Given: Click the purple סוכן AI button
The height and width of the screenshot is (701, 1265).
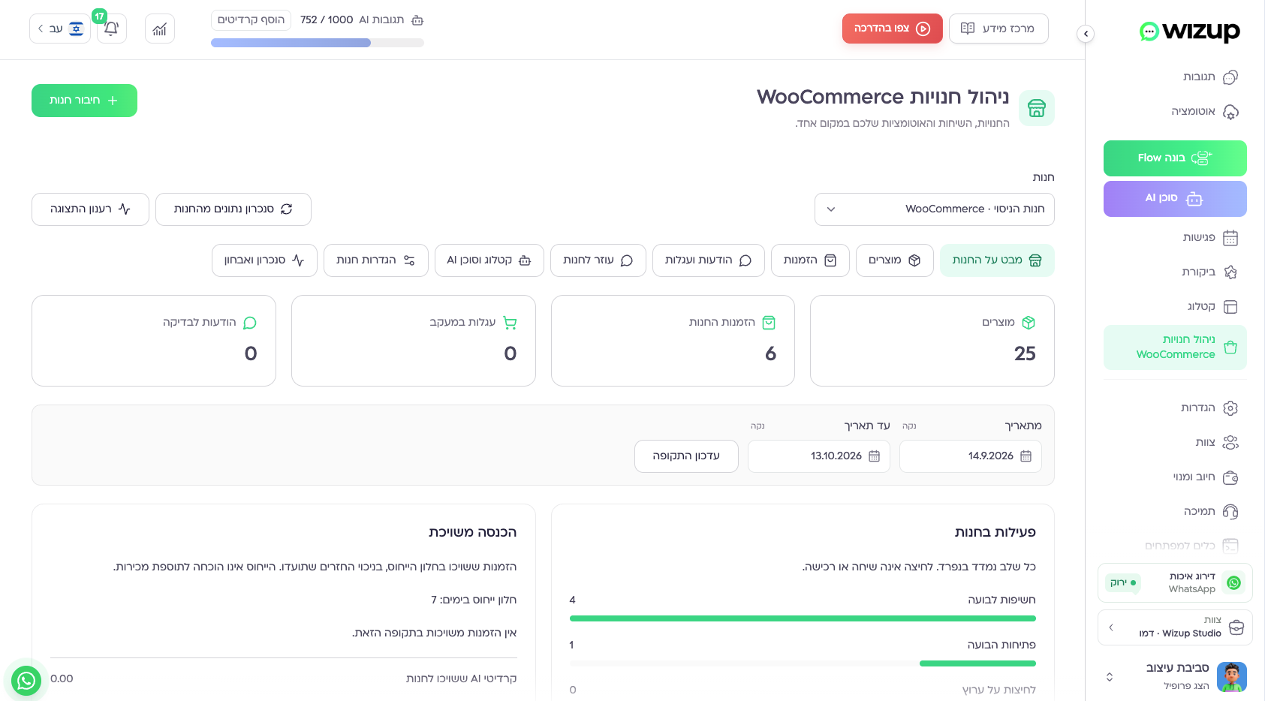Looking at the screenshot, I should 1175,199.
